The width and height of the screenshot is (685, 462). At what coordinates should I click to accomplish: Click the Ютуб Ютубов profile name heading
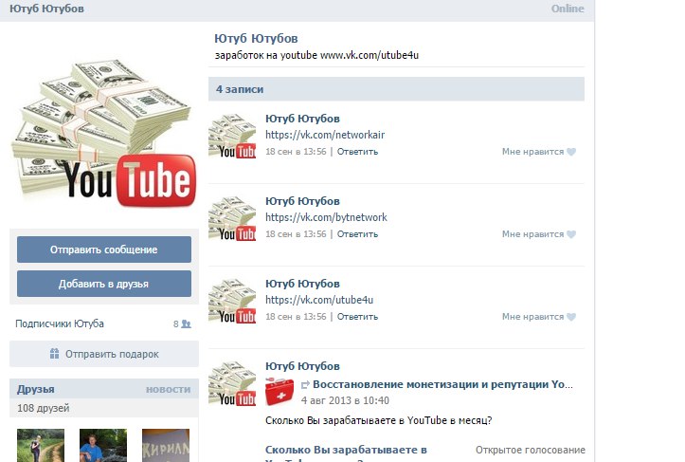[x=256, y=39]
